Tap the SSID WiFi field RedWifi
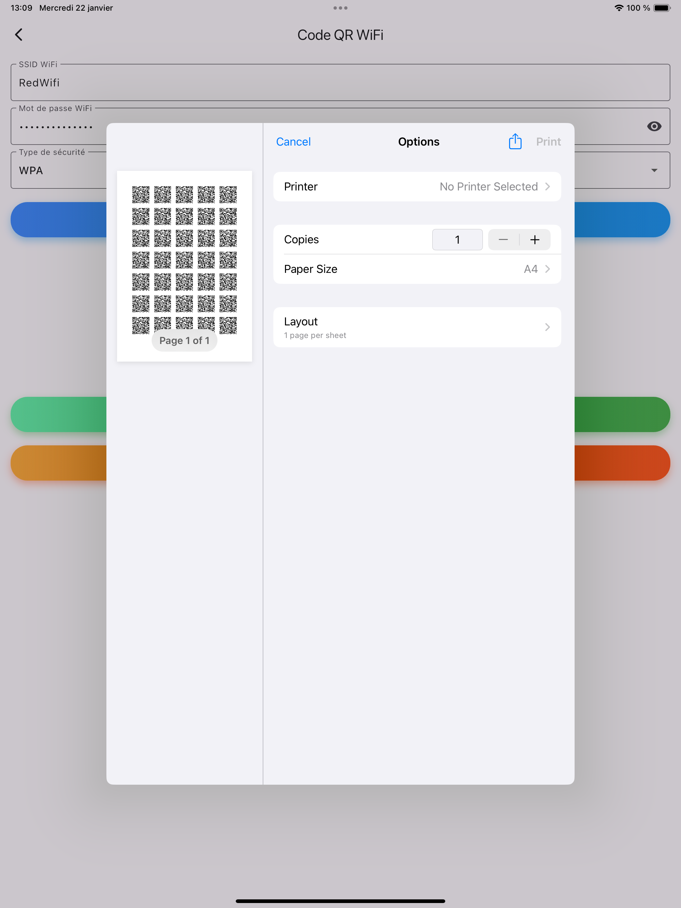Viewport: 681px width, 908px height. [340, 82]
